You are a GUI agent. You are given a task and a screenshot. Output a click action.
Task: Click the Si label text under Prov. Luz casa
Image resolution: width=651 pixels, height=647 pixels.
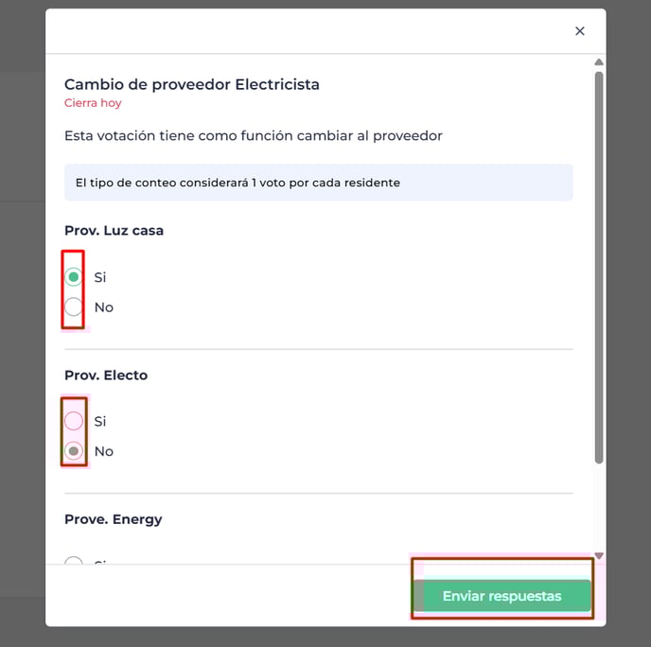[x=100, y=277]
